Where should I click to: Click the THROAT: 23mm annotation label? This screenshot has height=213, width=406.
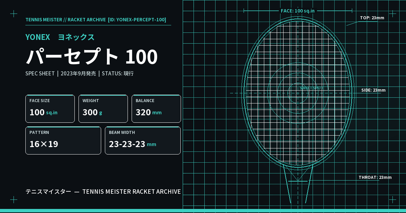(375, 177)
